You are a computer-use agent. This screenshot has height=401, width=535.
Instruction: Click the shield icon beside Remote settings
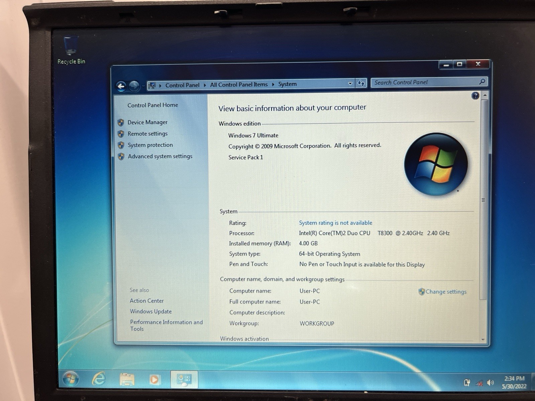(x=121, y=134)
